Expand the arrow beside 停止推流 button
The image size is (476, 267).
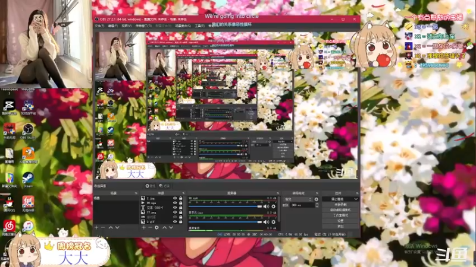pos(356,199)
